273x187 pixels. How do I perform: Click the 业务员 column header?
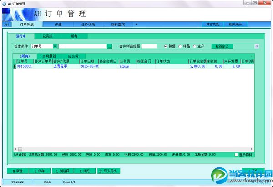pyautogui.click(x=128, y=61)
